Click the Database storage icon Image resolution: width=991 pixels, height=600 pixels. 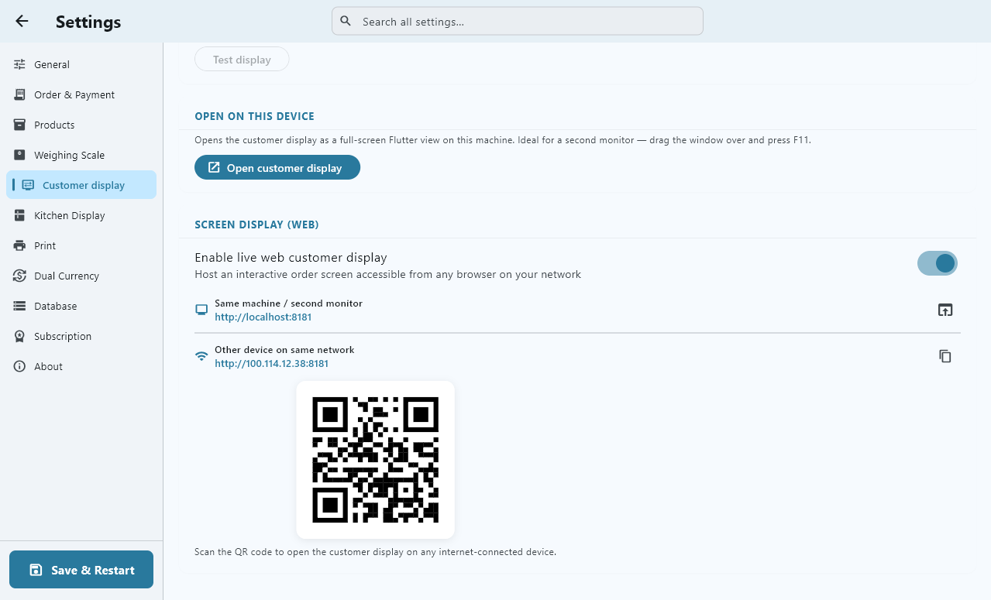click(x=20, y=306)
